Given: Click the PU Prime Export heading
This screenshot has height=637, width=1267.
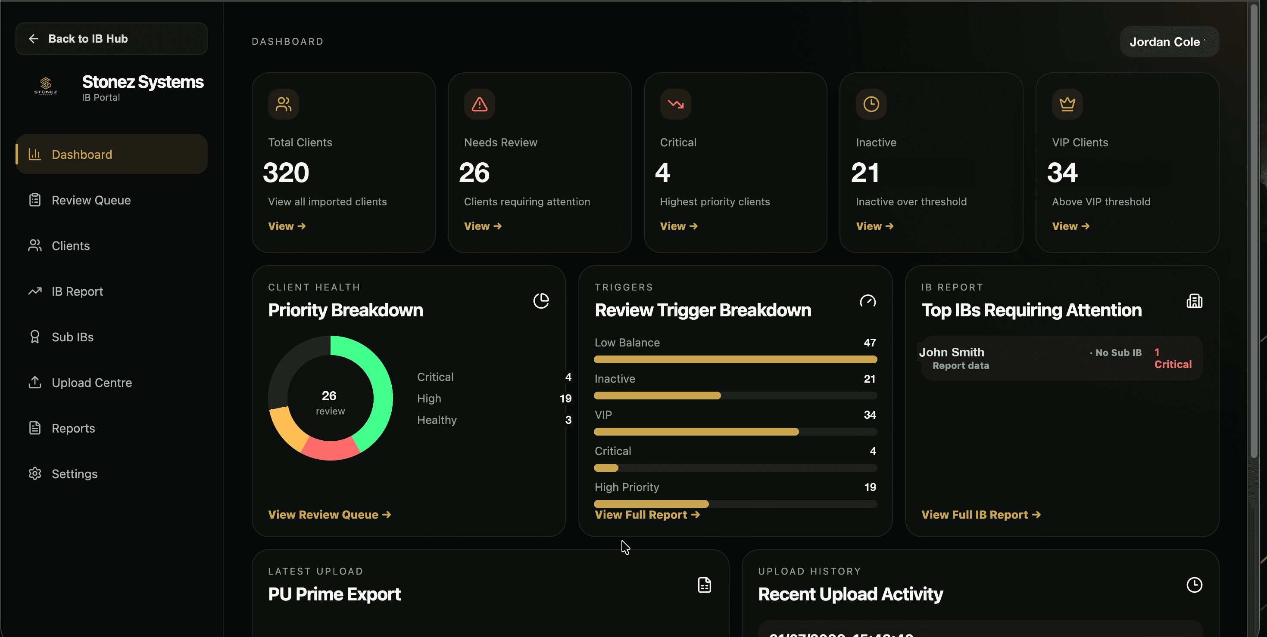Looking at the screenshot, I should coord(334,594).
